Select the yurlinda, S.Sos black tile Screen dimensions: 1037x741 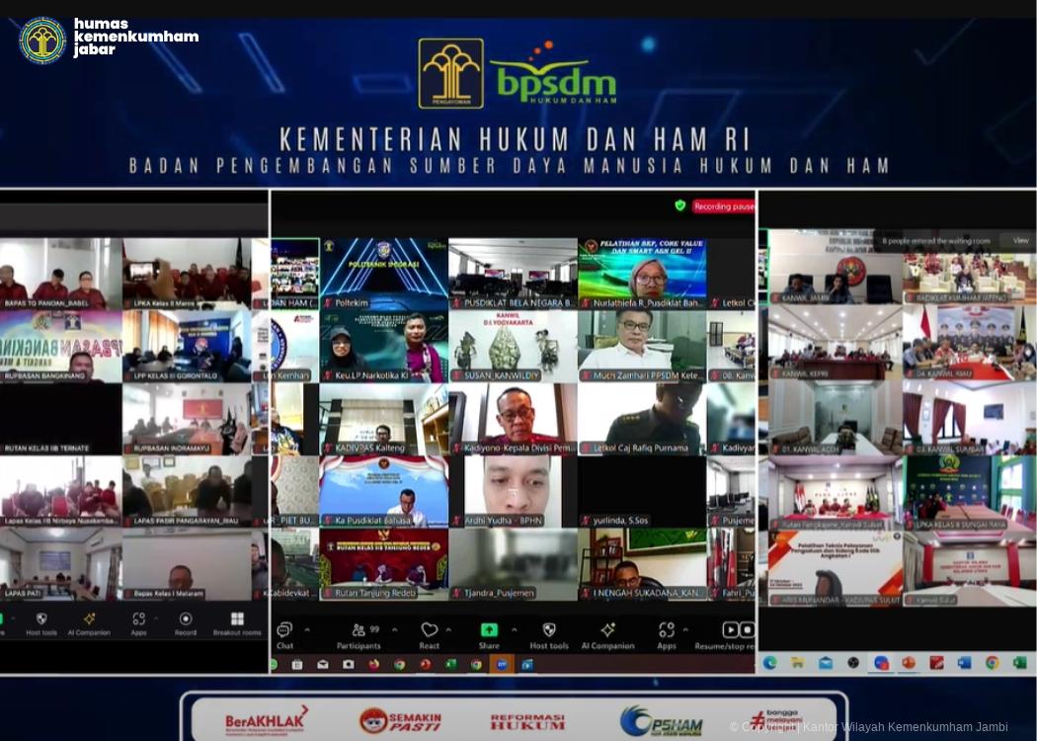point(642,491)
